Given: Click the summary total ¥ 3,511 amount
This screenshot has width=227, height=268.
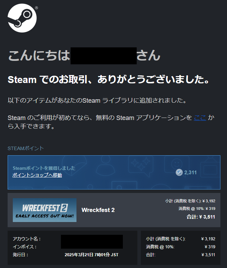Looking at the screenshot, I should (208, 255).
